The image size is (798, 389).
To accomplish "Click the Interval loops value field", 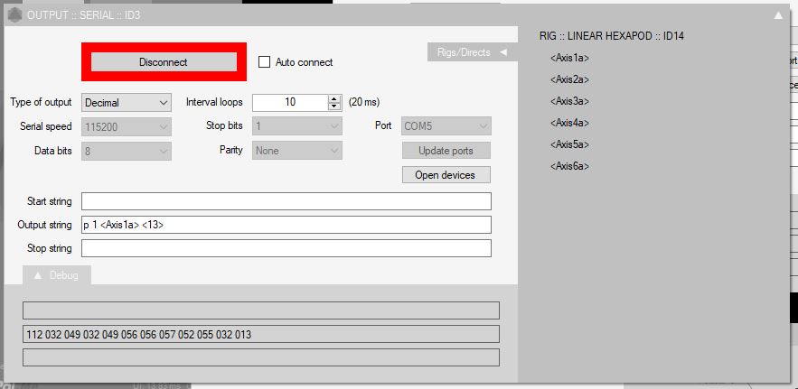I will tap(290, 102).
